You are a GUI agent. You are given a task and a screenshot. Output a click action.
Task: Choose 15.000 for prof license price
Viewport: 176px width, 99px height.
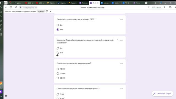(58, 69)
